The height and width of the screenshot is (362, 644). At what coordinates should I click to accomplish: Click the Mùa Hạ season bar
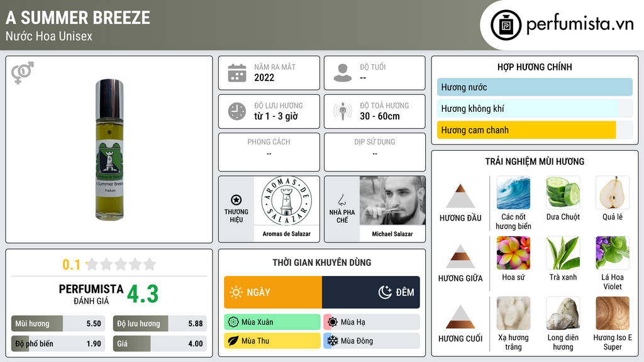[x=372, y=322]
